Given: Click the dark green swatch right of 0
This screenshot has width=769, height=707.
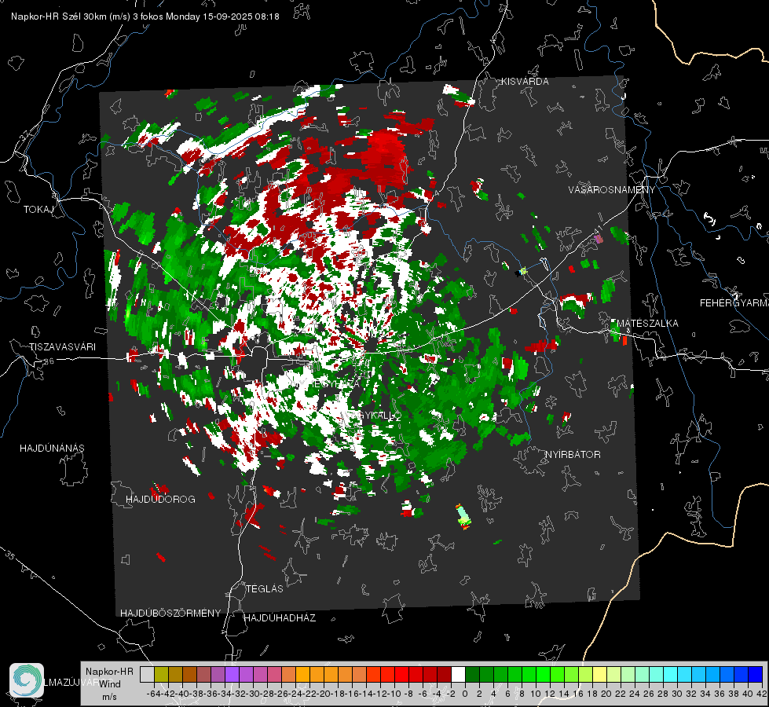Looking at the screenshot, I should [x=472, y=675].
